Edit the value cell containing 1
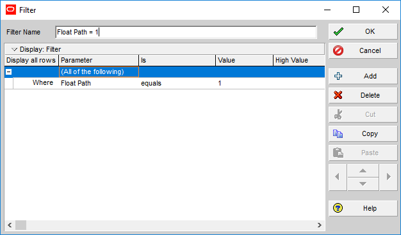This screenshot has width=401, height=235. [245, 83]
